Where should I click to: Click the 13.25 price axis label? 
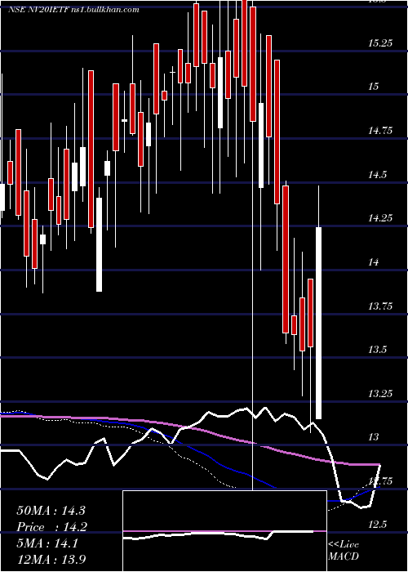click(x=380, y=394)
